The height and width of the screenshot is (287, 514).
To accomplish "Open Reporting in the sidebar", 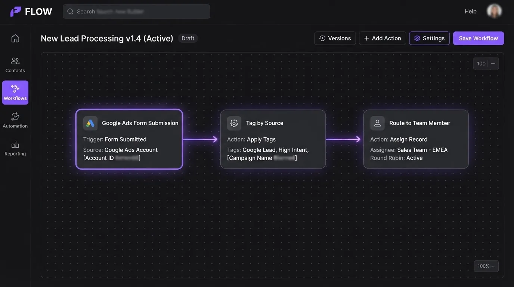I will pos(15,148).
